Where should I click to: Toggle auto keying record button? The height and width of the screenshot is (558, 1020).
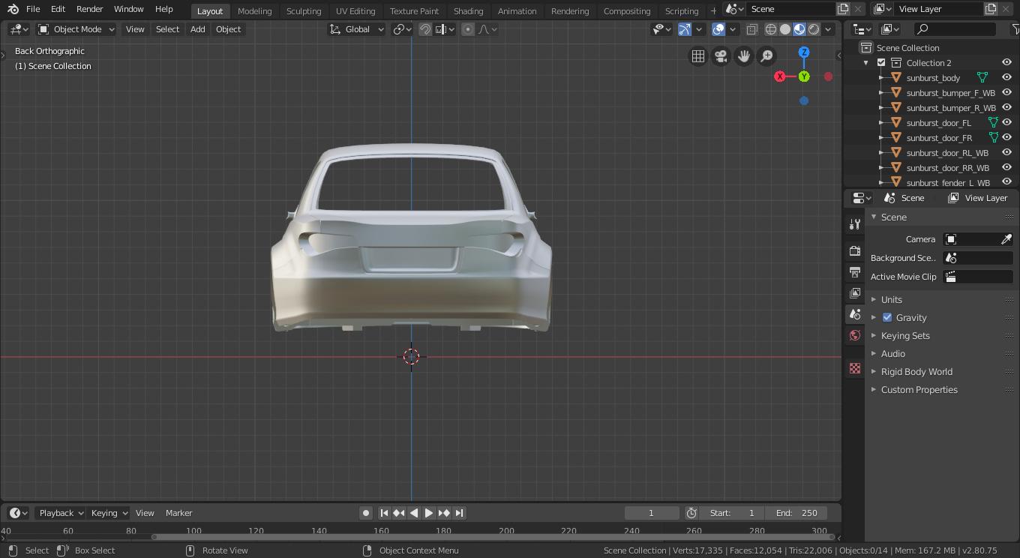coord(366,513)
